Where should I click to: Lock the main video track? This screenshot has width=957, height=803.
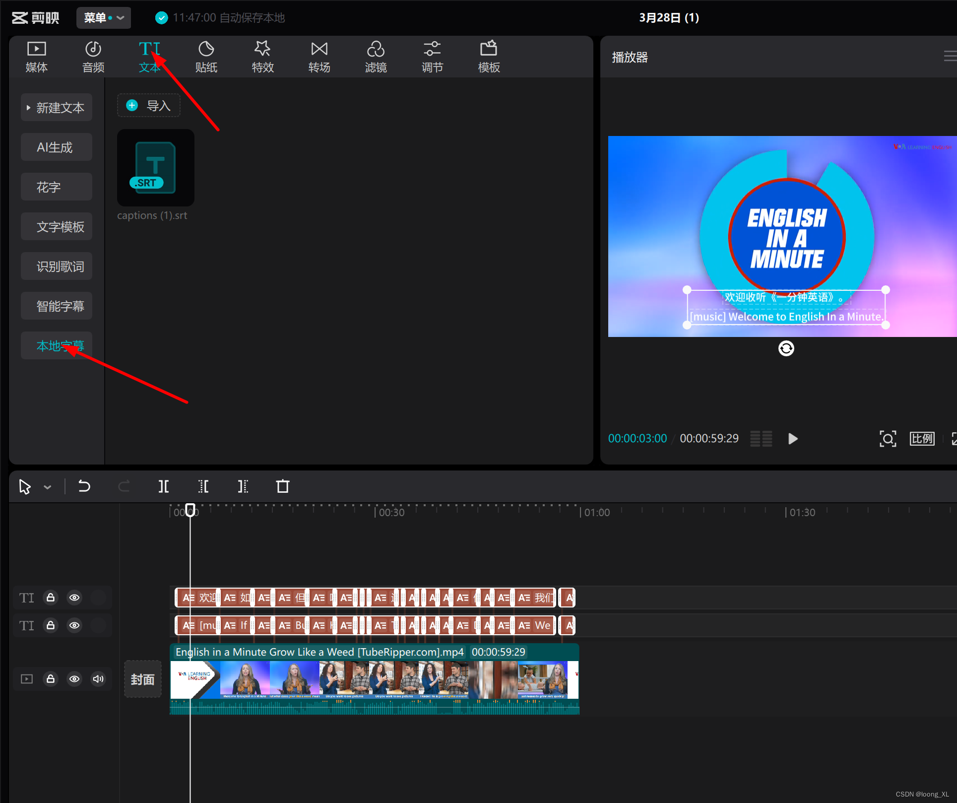pyautogui.click(x=51, y=679)
